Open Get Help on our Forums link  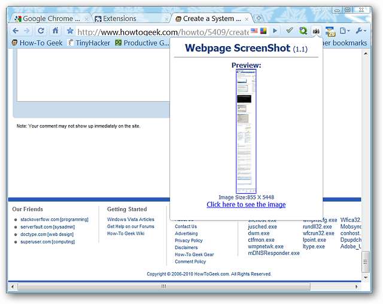tap(130, 226)
